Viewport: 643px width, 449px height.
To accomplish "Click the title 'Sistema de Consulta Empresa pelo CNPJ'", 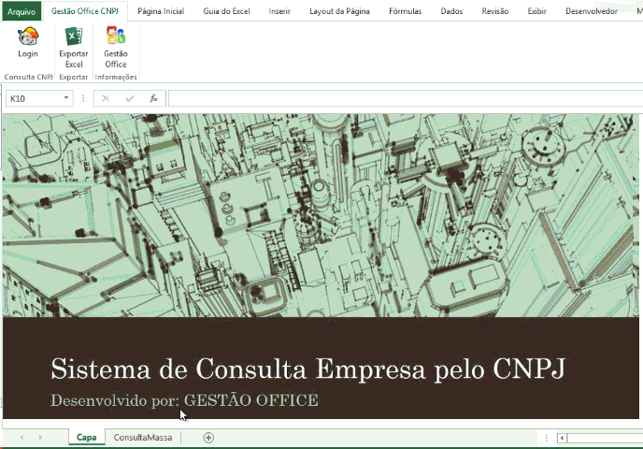I will coord(308,369).
